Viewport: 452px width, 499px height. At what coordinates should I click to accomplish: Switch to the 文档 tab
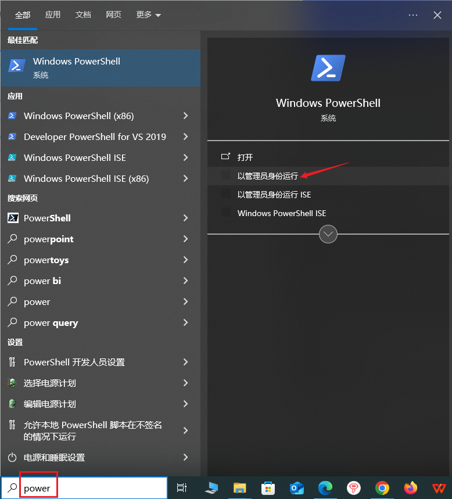pyautogui.click(x=83, y=15)
